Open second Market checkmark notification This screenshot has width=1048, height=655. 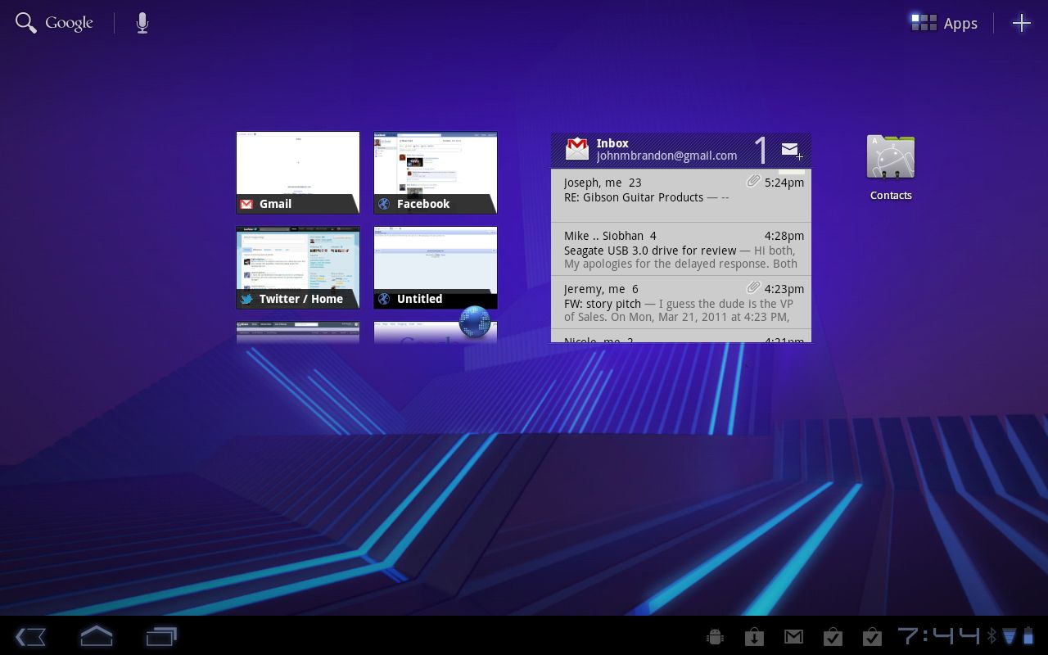click(872, 636)
